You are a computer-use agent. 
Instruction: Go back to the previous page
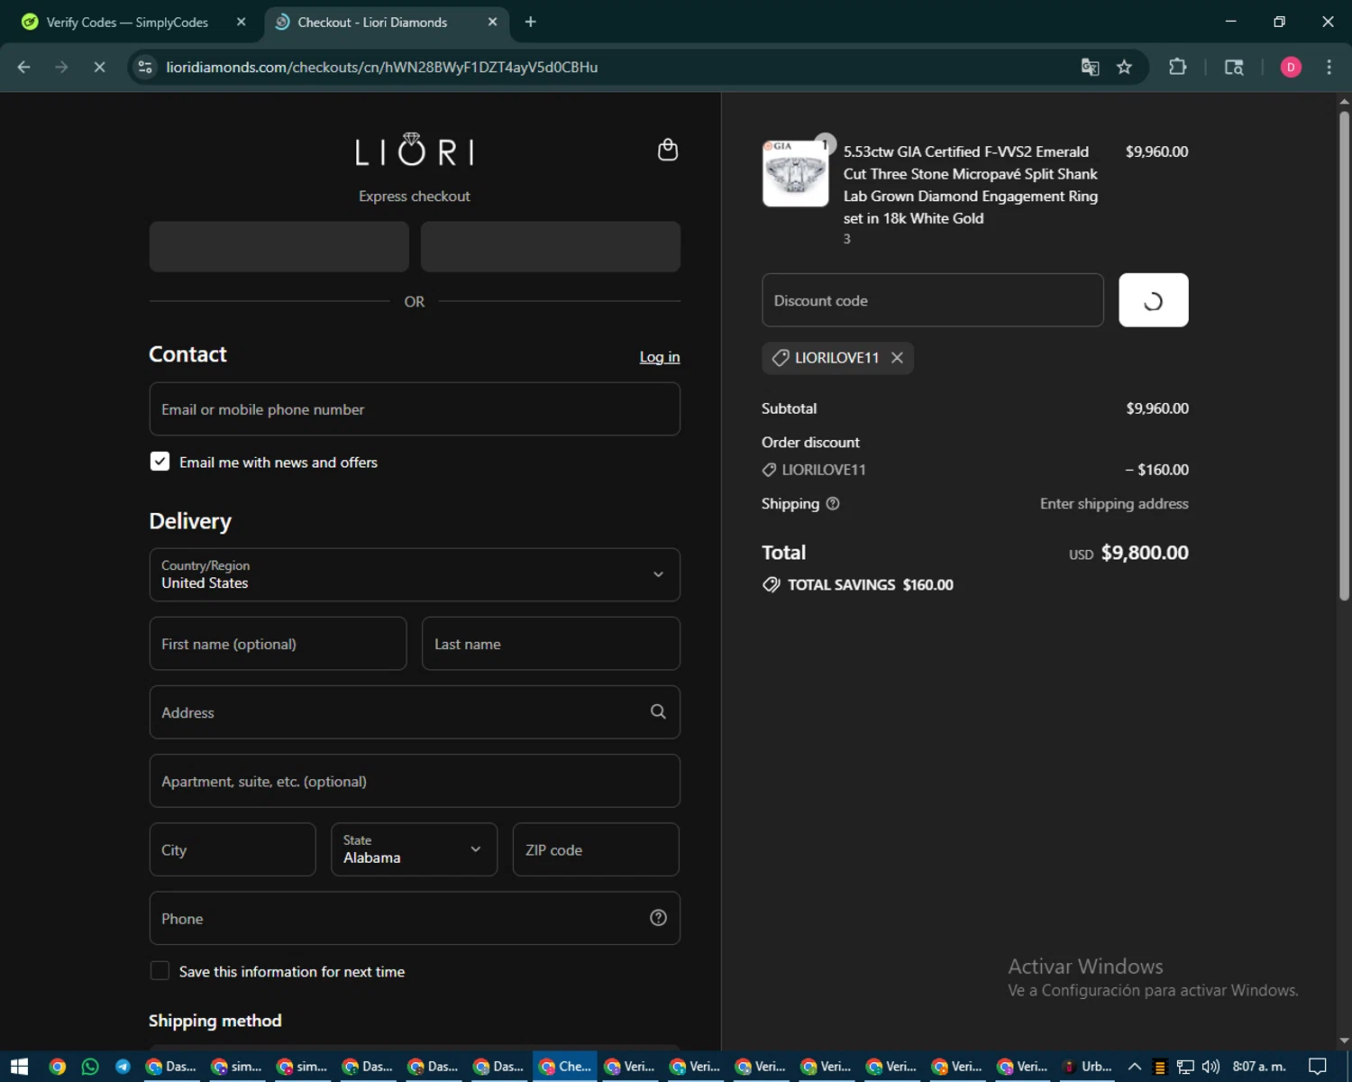tap(24, 67)
